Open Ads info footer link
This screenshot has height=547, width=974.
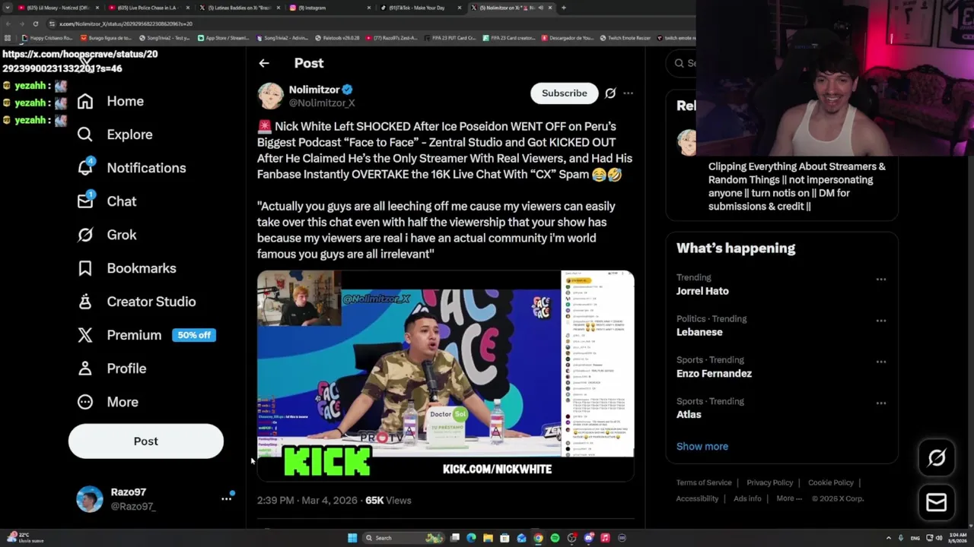747,498
